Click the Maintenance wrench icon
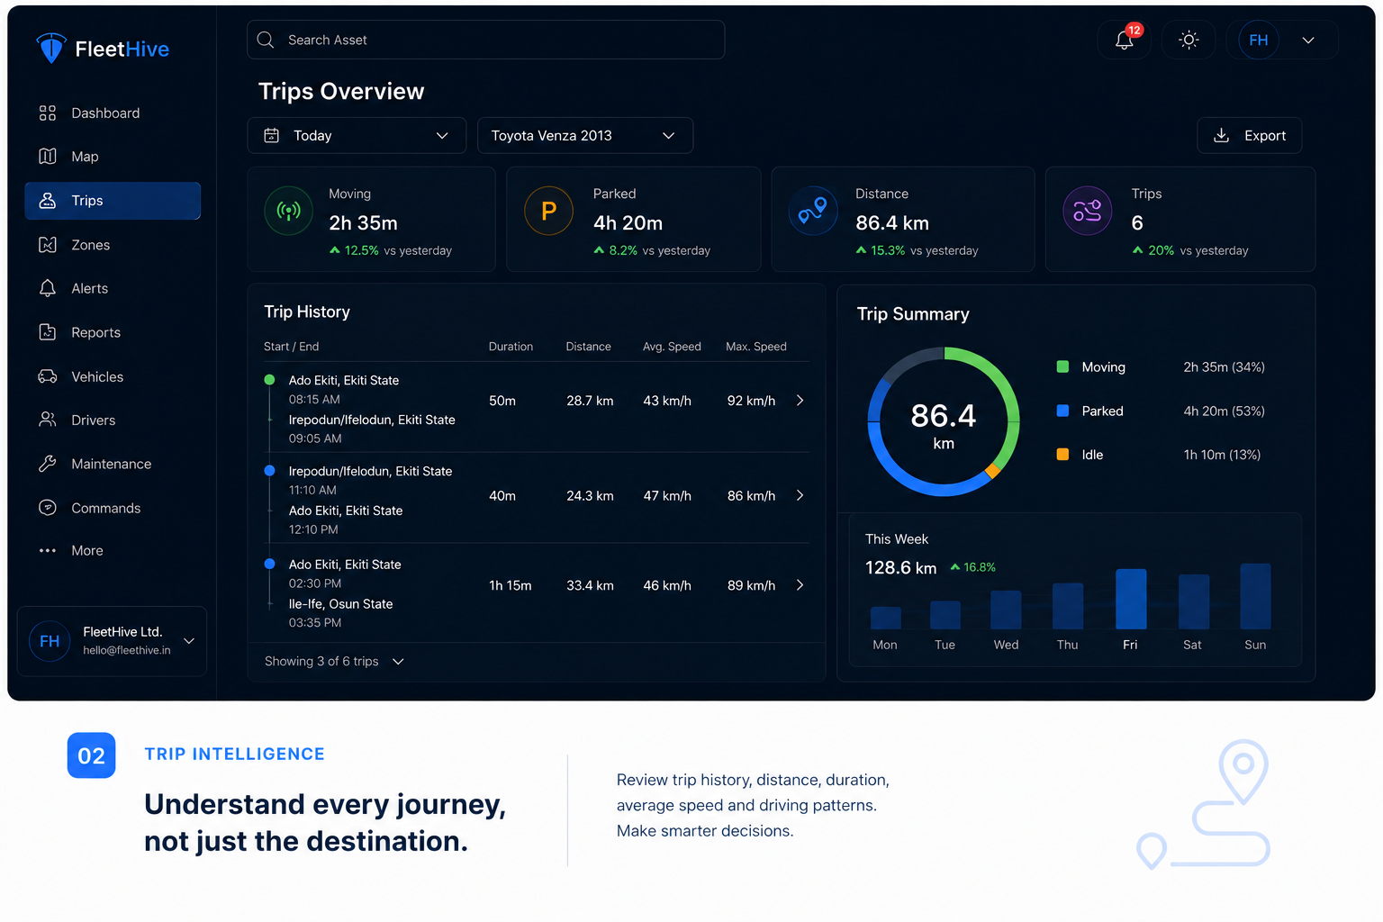 (x=48, y=464)
